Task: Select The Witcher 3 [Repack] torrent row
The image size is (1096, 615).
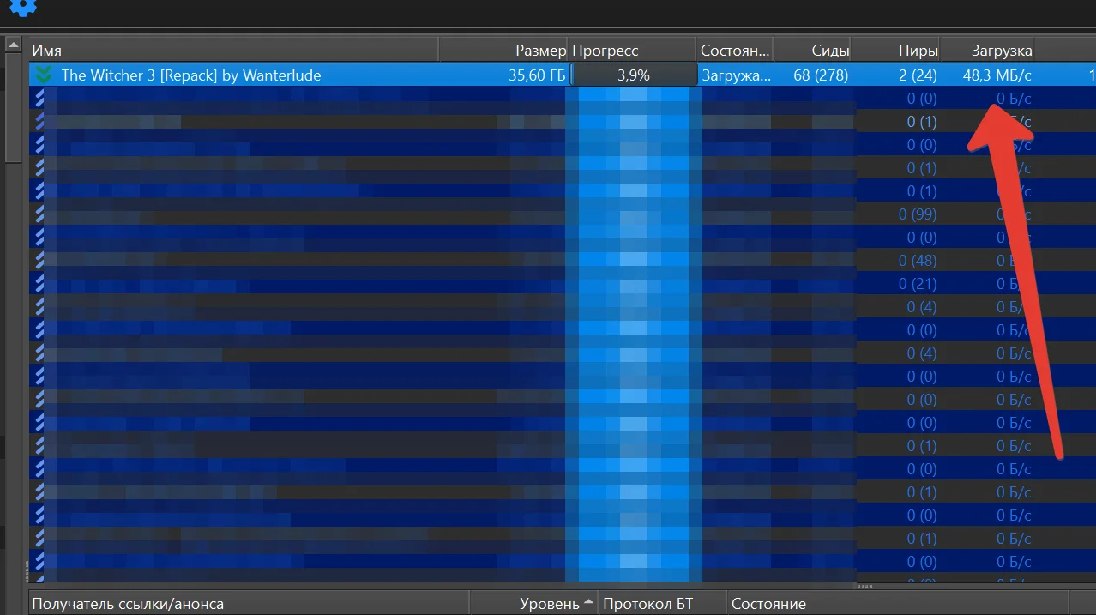Action: [257, 75]
